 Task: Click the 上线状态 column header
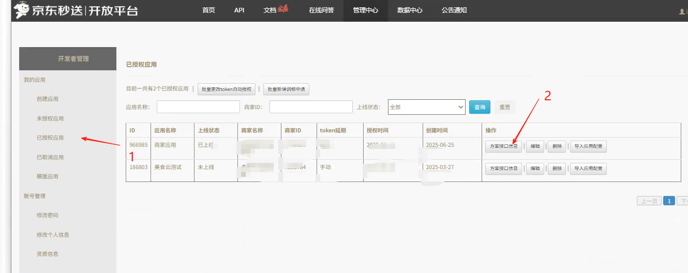pos(216,130)
